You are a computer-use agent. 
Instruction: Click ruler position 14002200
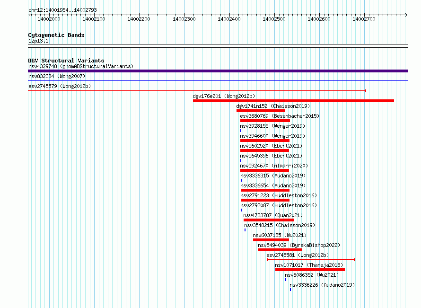click(139, 19)
